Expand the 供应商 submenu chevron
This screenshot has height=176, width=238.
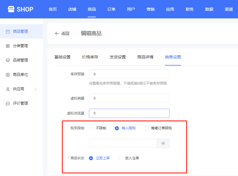35,89
